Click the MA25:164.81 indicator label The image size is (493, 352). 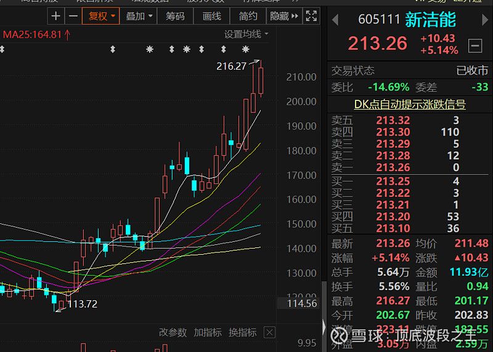[x=36, y=34]
